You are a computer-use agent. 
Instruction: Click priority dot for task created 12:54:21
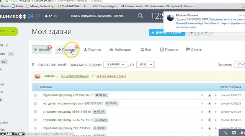[x=216, y=120]
